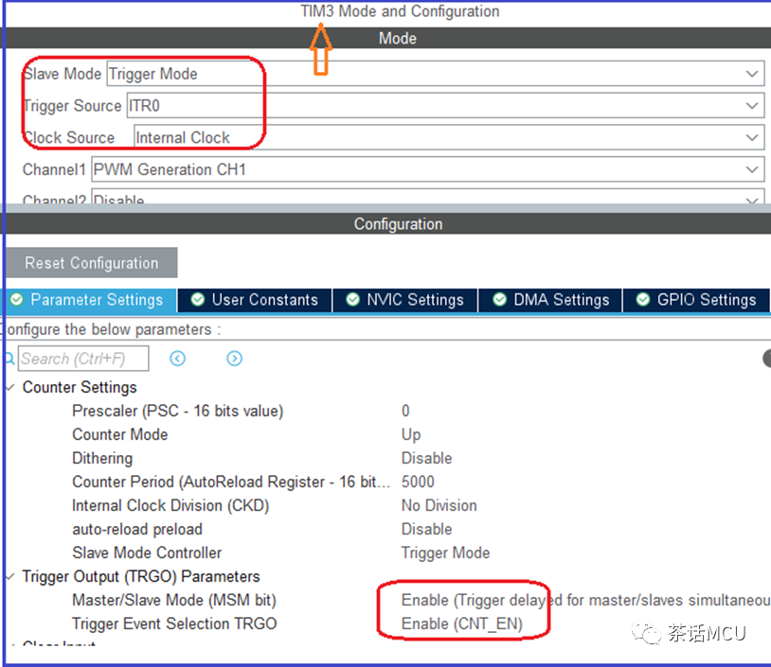Click the green check icon on Parameter Settings
This screenshot has width=771, height=667.
[x=17, y=300]
